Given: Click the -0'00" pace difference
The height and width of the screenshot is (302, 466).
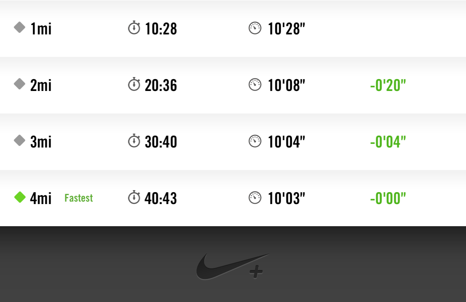Looking at the screenshot, I should [388, 199].
